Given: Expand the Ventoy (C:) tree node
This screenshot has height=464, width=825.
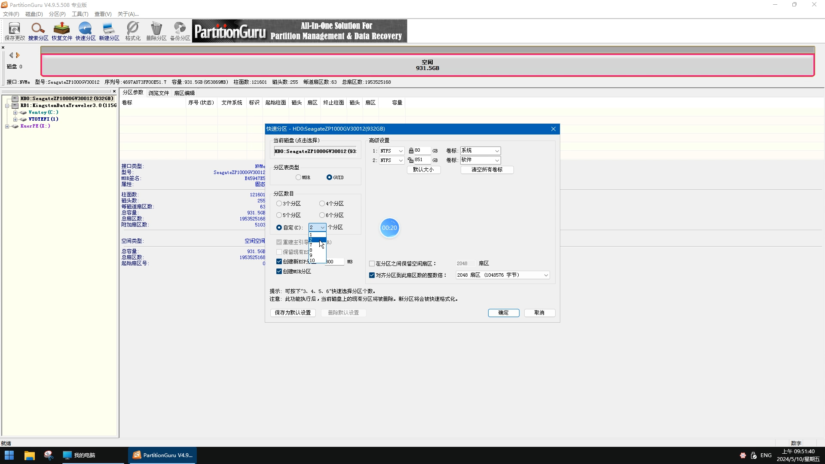Looking at the screenshot, I should click(15, 113).
